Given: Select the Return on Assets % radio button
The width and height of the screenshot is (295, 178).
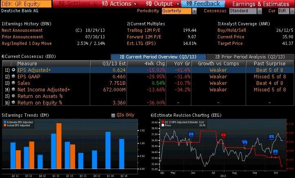Looking at the screenshot, I should tap(13, 96).
